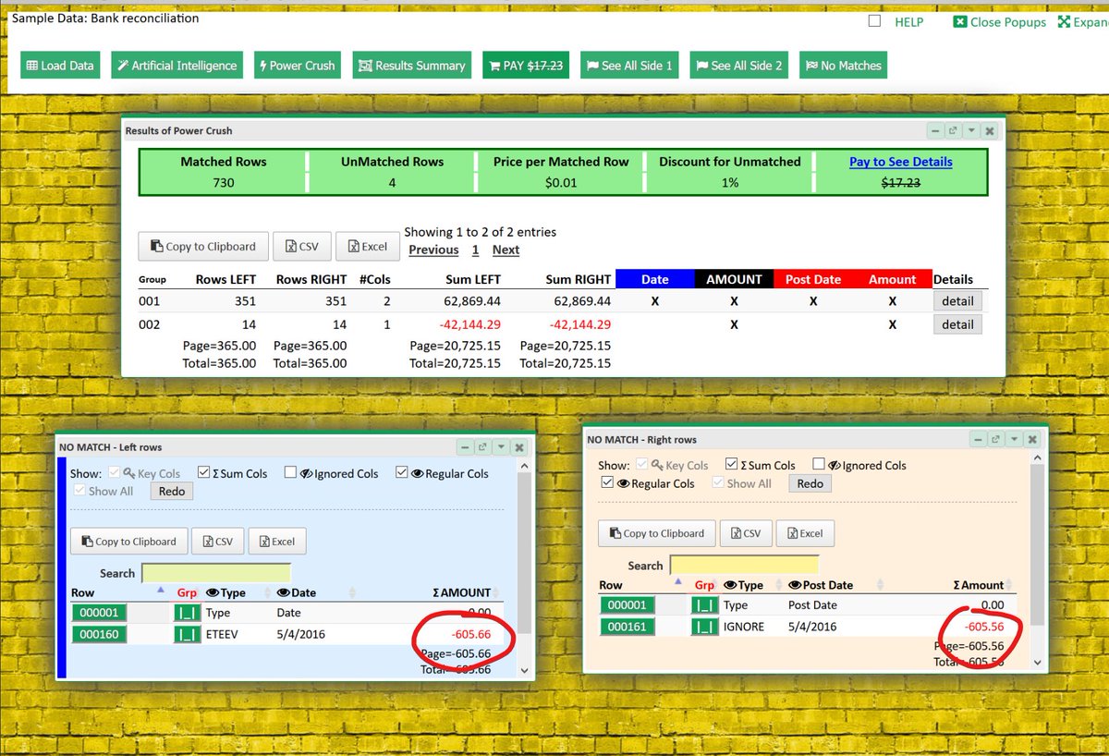
Task: Open detail for group 002
Action: coord(957,324)
